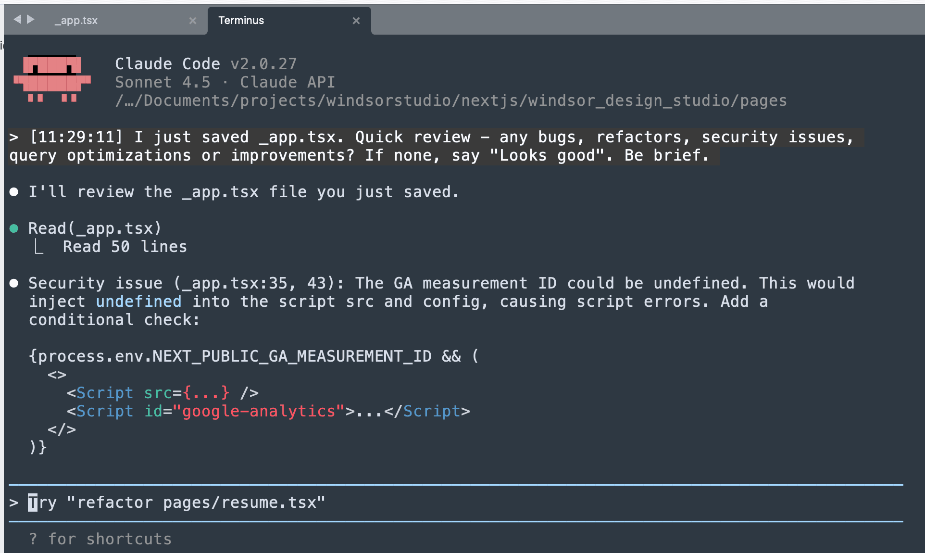Close the Terminus tab
The image size is (925, 553).
click(356, 21)
